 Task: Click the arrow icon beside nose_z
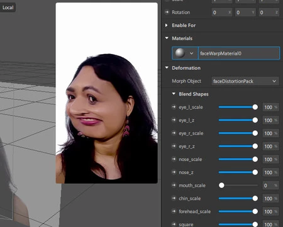tap(174, 172)
